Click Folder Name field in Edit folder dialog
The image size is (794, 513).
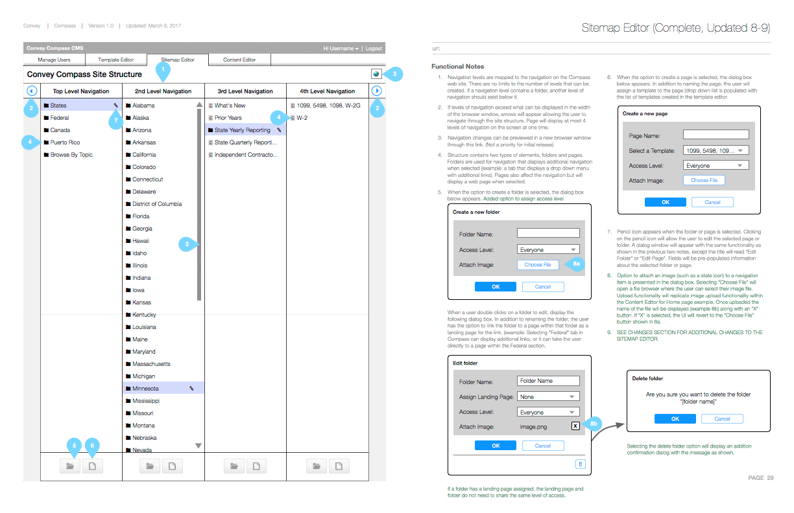(548, 381)
